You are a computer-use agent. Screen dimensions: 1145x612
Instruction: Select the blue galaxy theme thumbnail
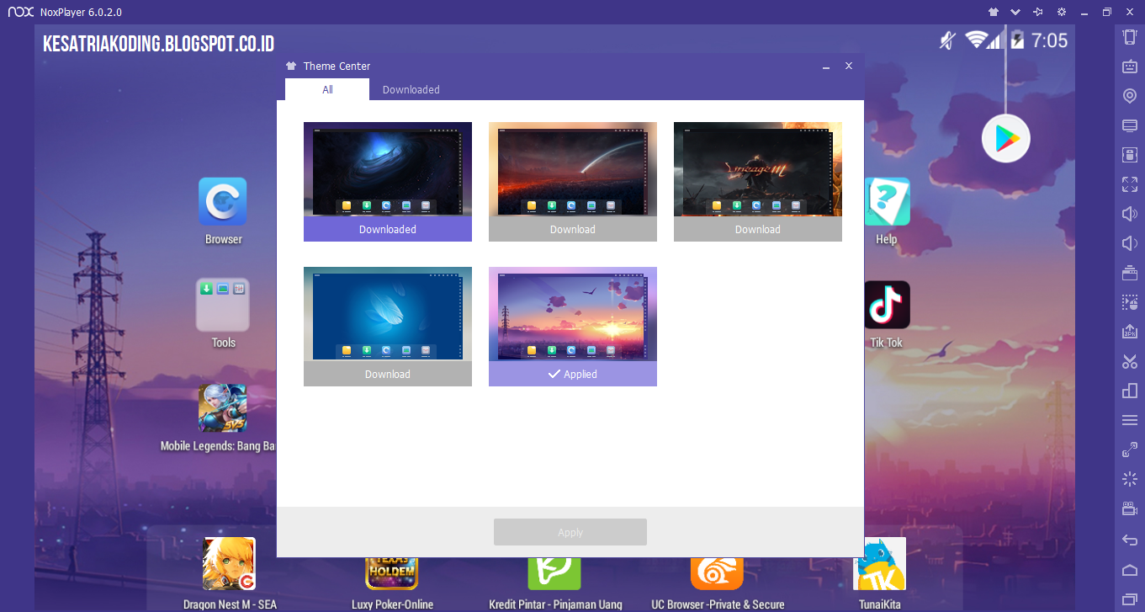(x=388, y=169)
